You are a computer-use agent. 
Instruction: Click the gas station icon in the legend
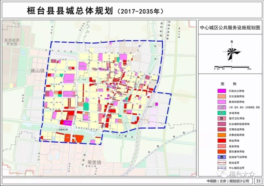point(221,157)
